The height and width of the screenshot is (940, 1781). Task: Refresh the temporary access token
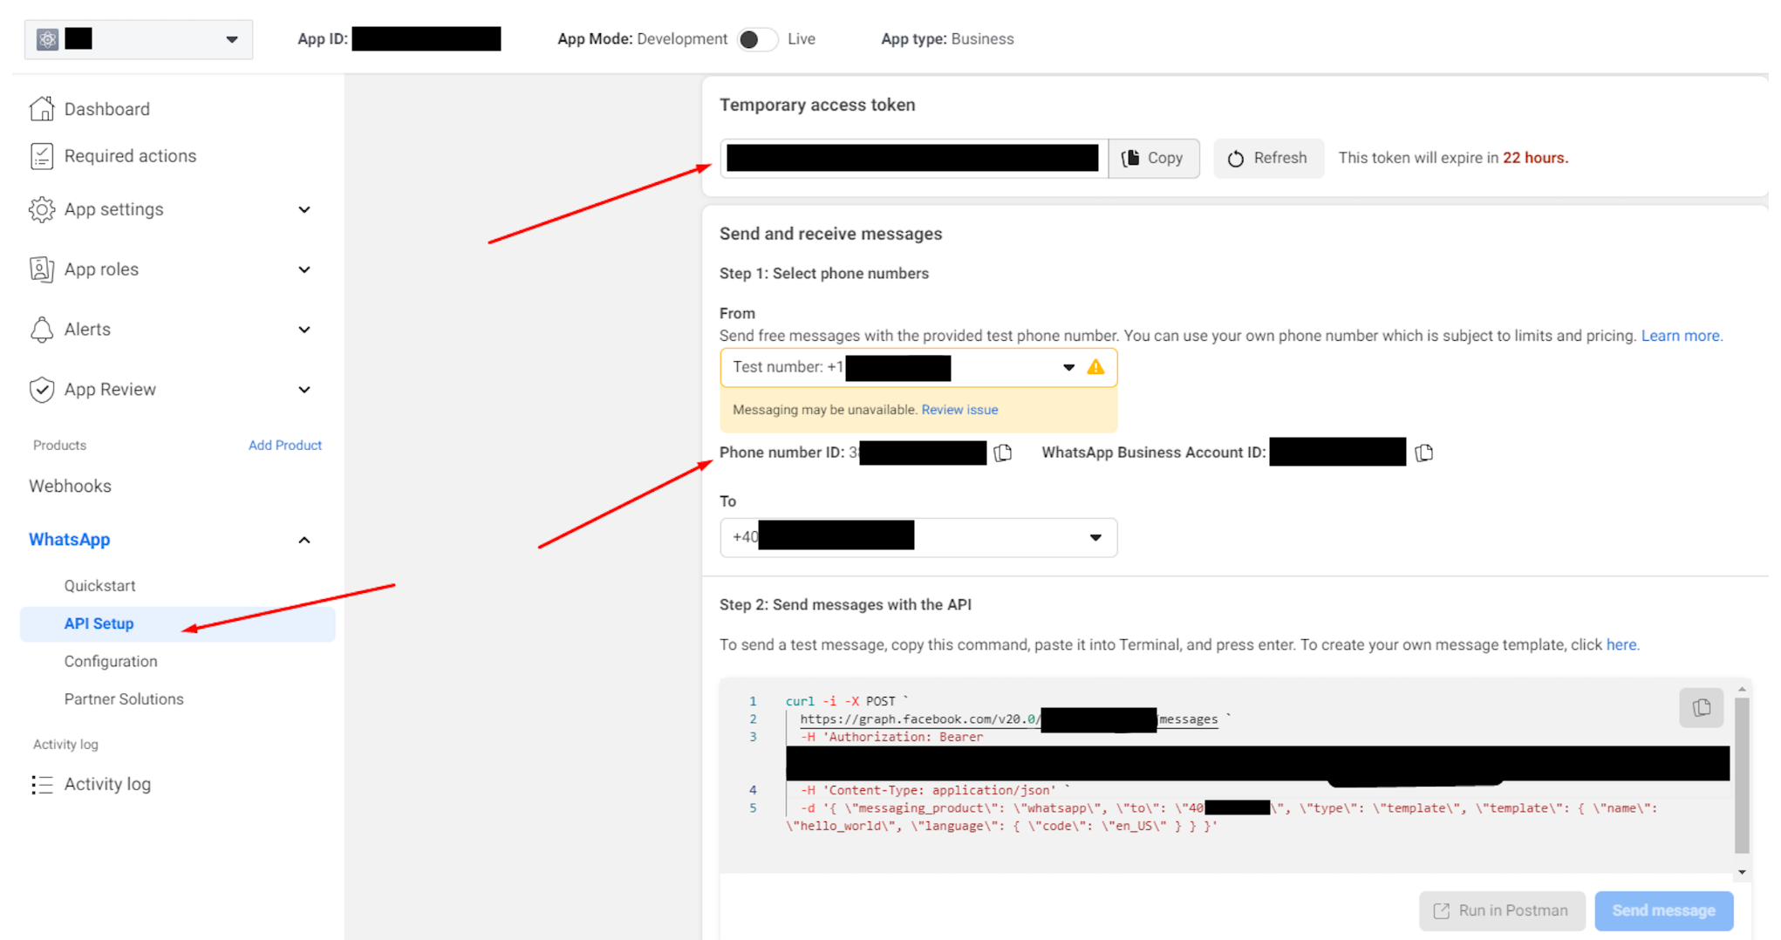(x=1267, y=158)
